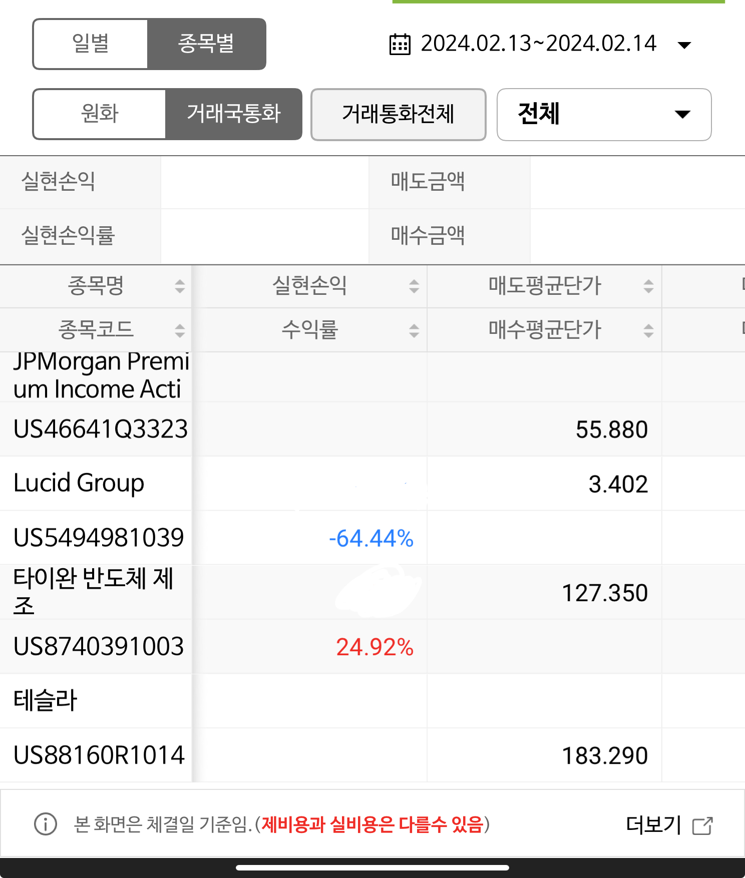Switch to 일별 view
This screenshot has height=878, width=745.
click(x=91, y=44)
